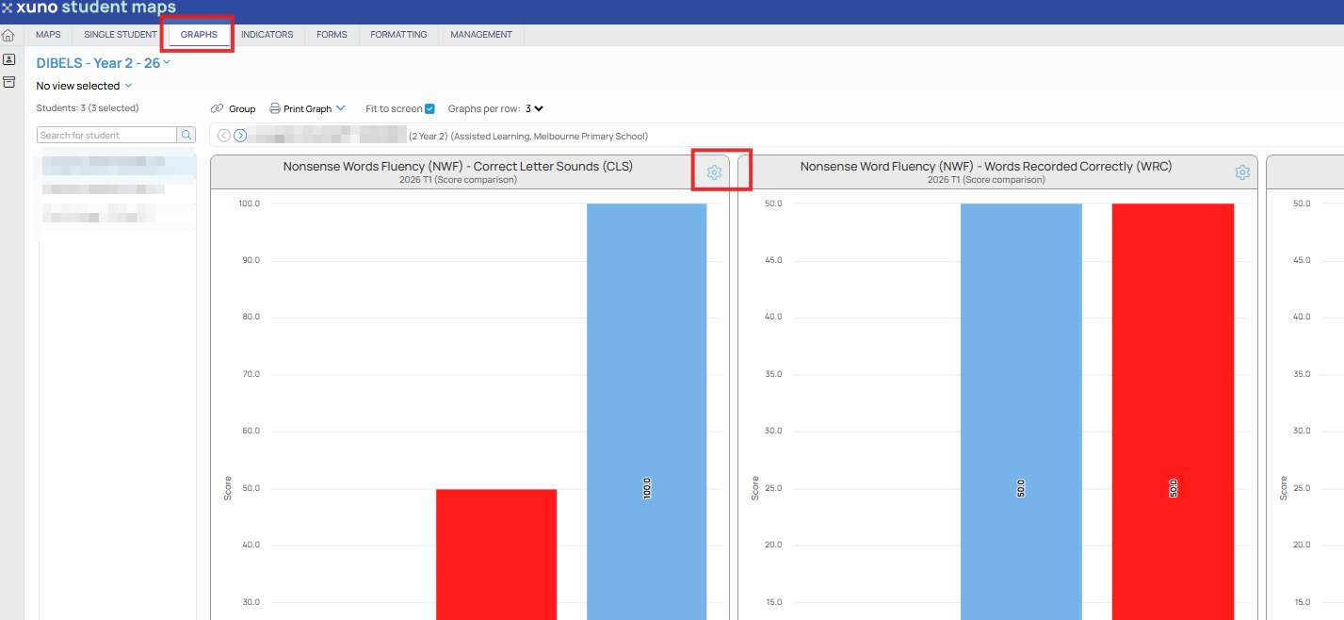The image size is (1344, 620).
Task: Open the INDICATORS tab
Action: (267, 35)
